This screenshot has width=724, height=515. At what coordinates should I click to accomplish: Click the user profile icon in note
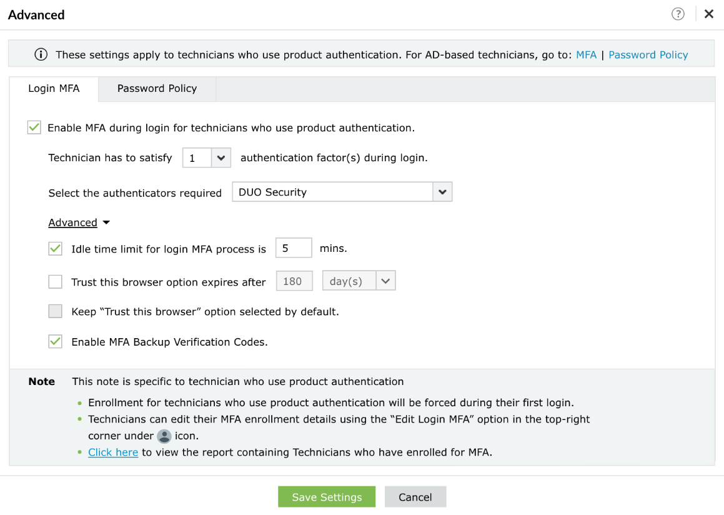pyautogui.click(x=164, y=436)
